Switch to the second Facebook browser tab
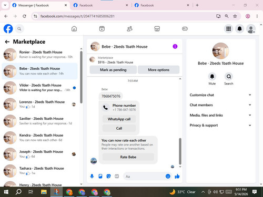 pos(100,5)
